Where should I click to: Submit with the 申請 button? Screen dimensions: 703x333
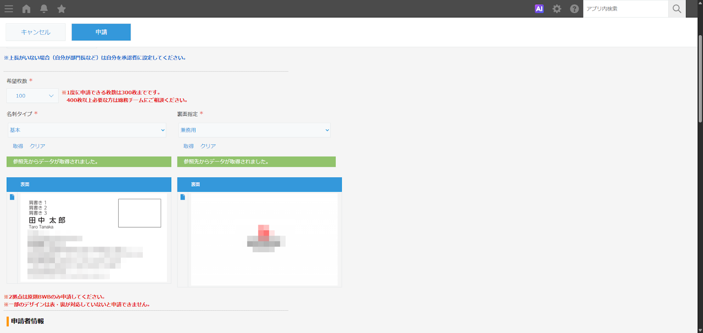coord(101,32)
